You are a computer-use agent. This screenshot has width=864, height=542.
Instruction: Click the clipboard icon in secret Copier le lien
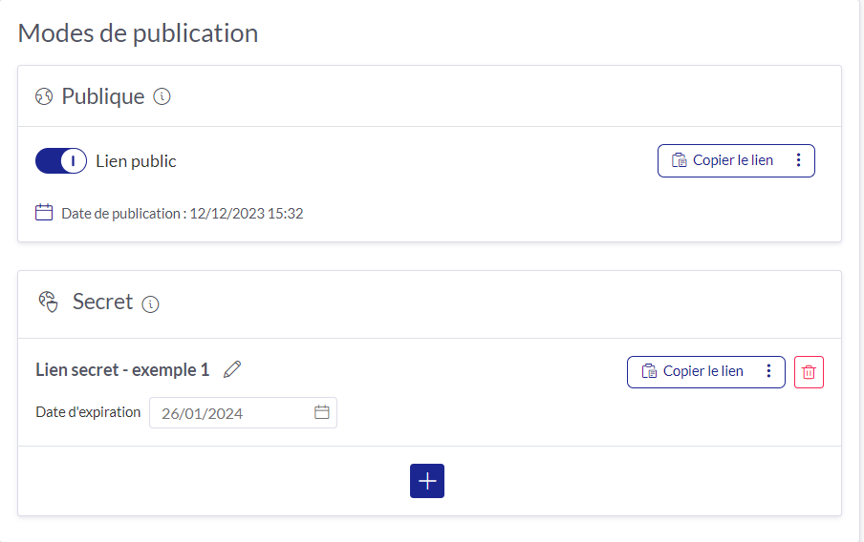click(x=650, y=371)
